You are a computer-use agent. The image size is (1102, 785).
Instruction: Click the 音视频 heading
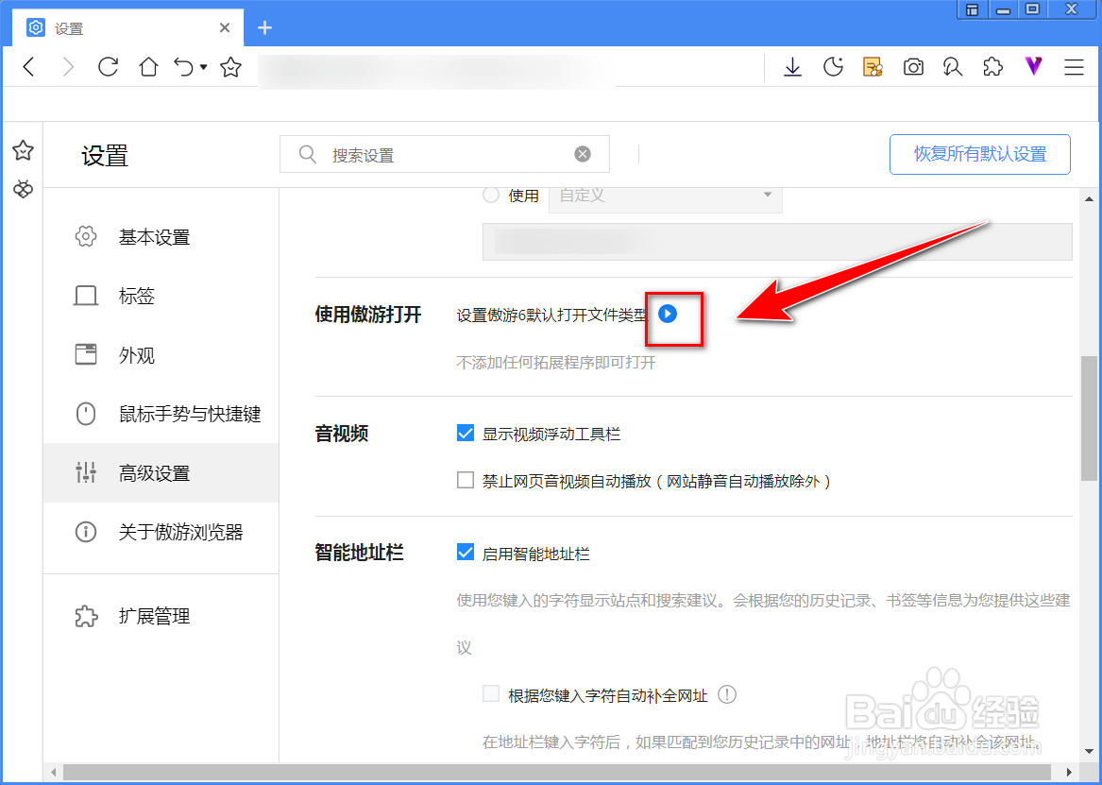click(342, 434)
